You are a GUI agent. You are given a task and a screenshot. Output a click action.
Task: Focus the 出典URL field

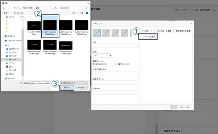[x=115, y=92]
